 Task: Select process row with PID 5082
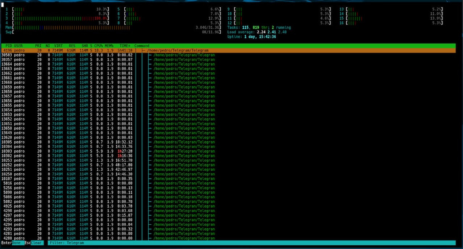228,202
